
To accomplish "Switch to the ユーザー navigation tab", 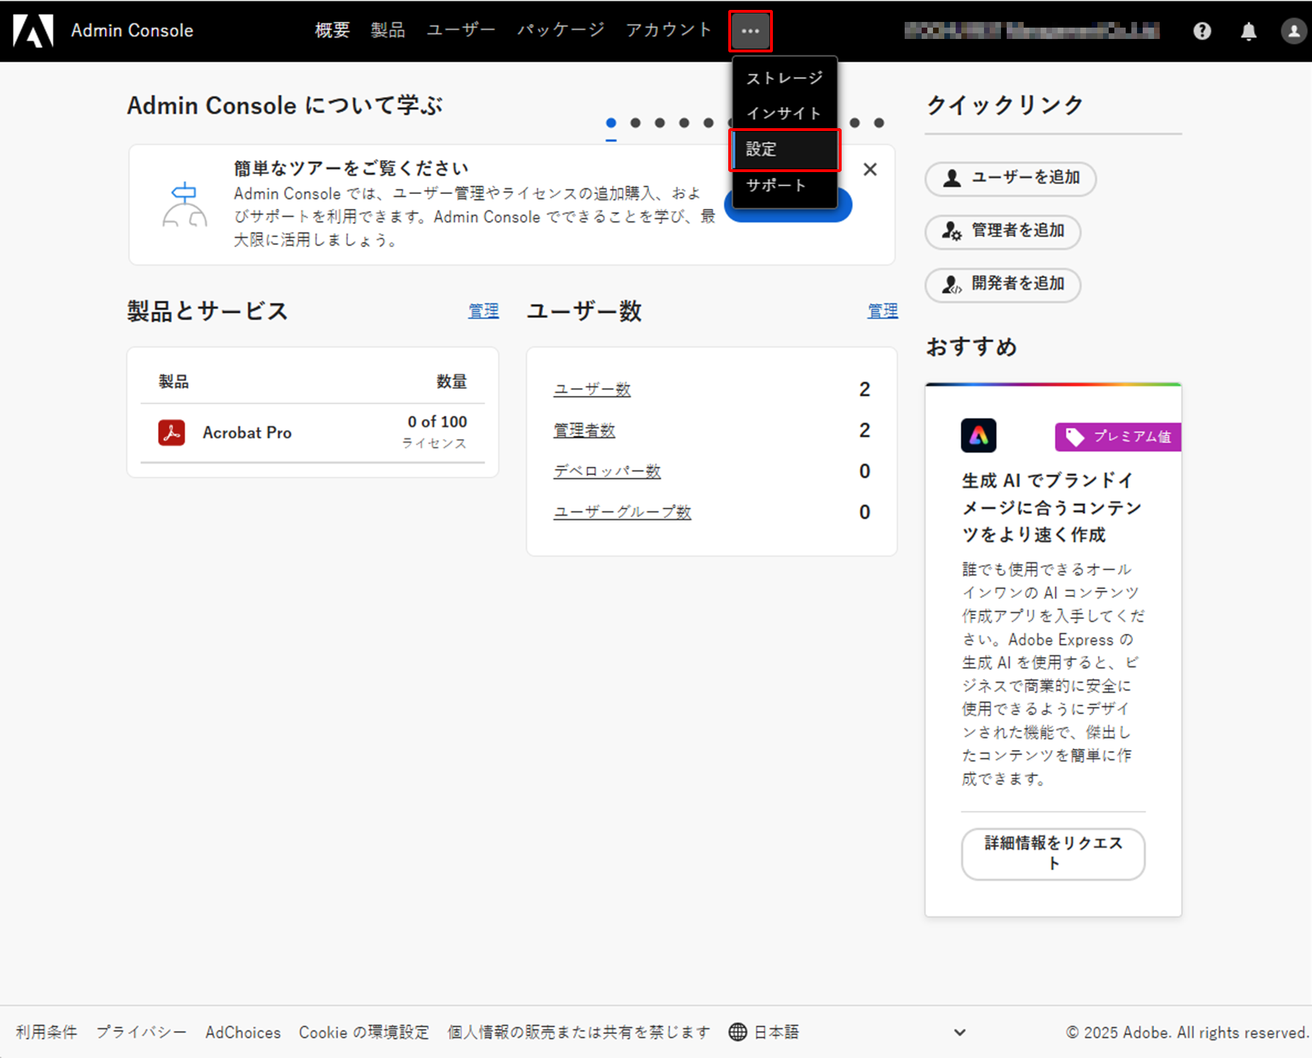I will pyautogui.click(x=460, y=30).
